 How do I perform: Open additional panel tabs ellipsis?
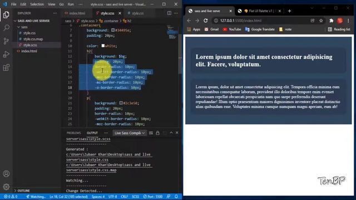[106, 133]
